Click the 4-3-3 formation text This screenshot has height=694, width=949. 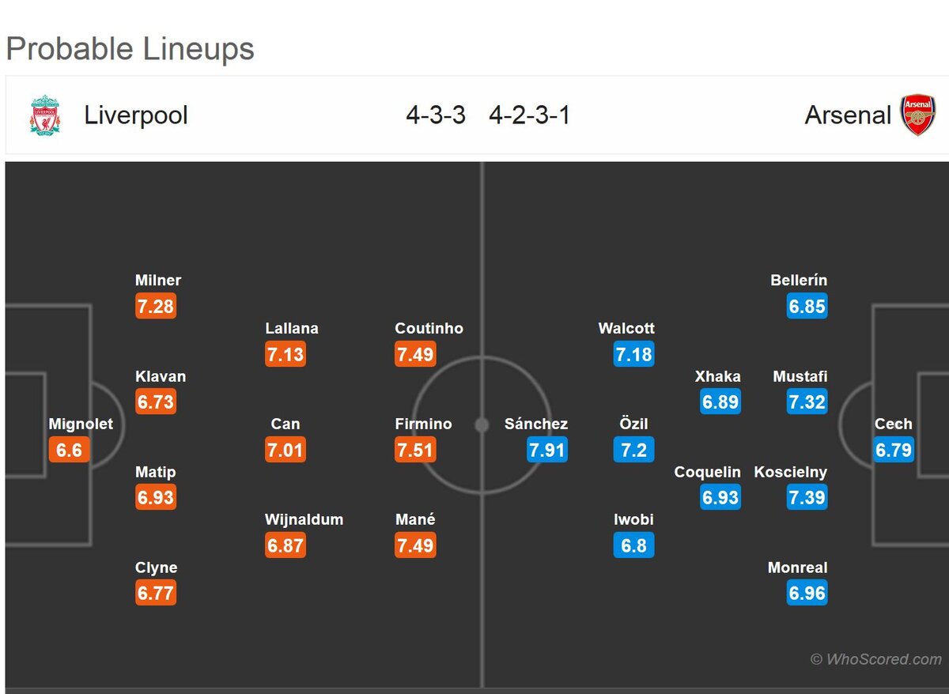[436, 115]
